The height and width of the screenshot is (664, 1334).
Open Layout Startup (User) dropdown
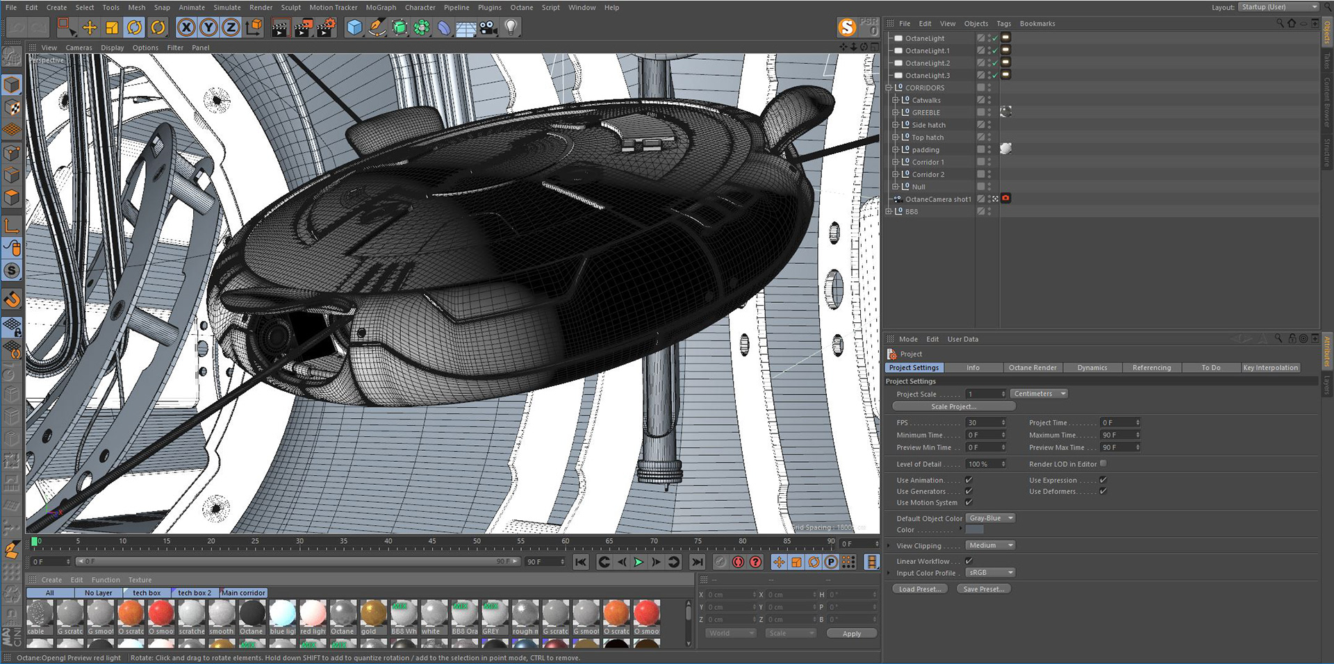(x=1278, y=7)
